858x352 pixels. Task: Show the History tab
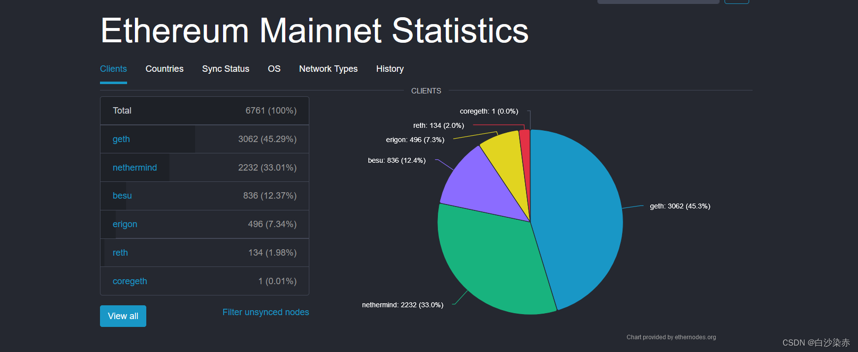coord(390,69)
